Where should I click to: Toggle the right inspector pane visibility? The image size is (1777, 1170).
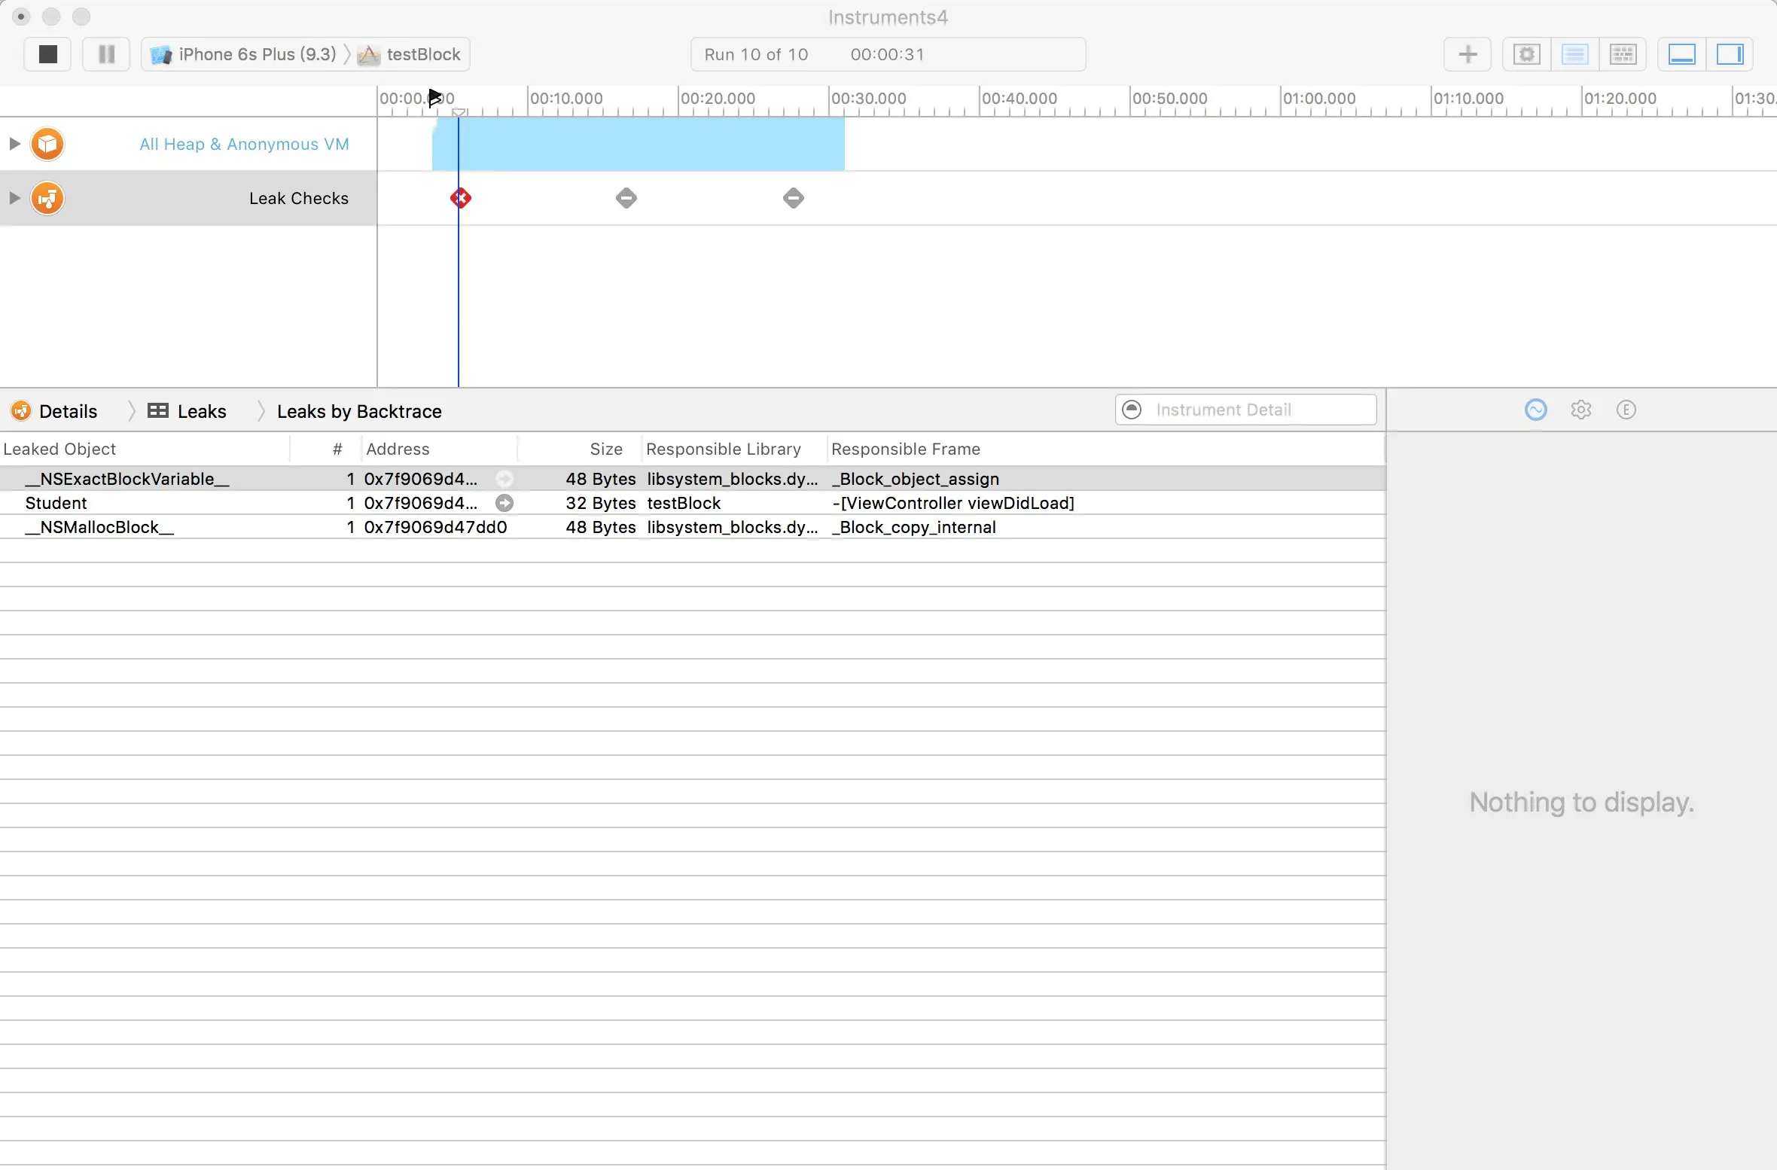click(x=1730, y=54)
